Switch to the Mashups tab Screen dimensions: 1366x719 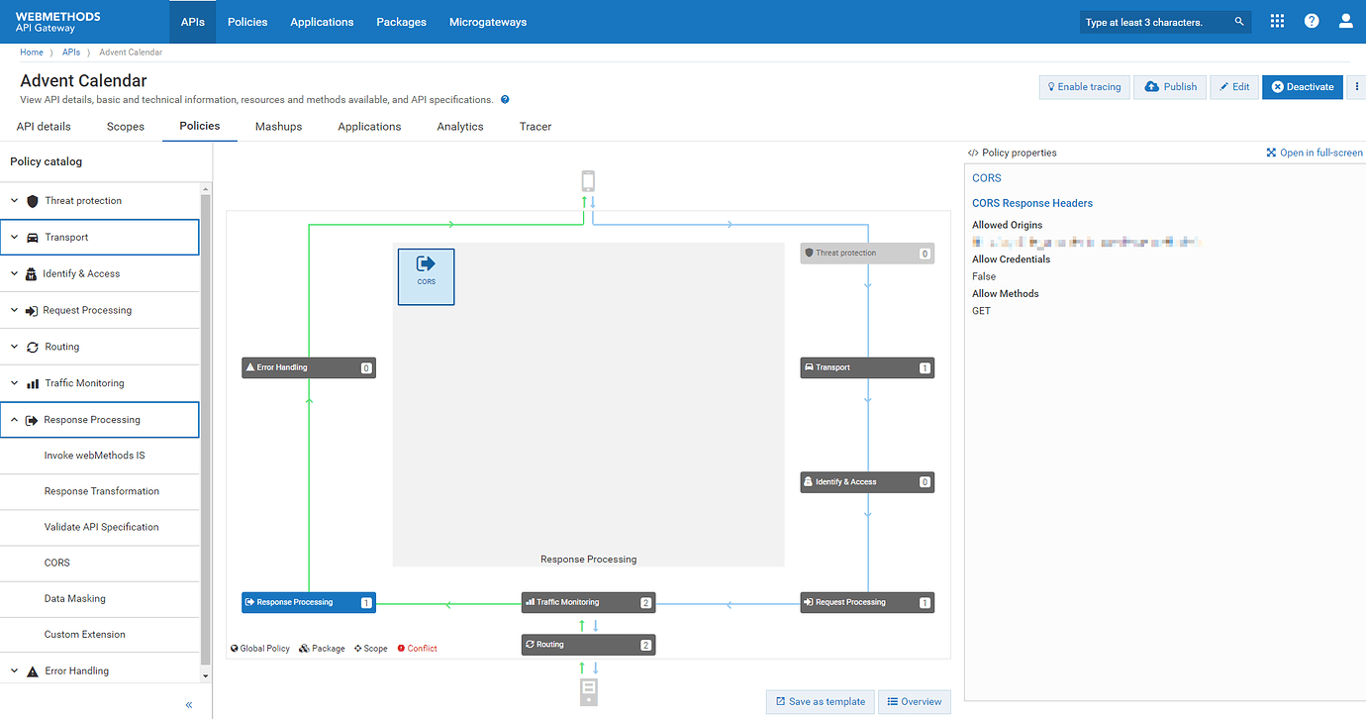pyautogui.click(x=278, y=127)
